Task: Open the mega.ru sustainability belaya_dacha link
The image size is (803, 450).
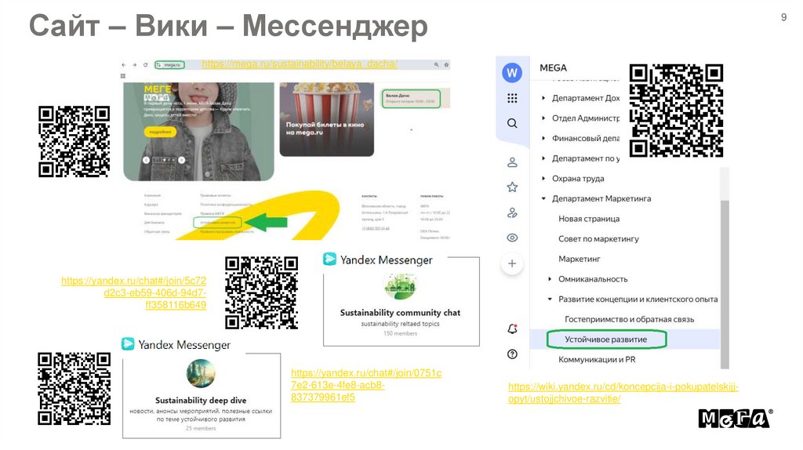Action: point(299,64)
